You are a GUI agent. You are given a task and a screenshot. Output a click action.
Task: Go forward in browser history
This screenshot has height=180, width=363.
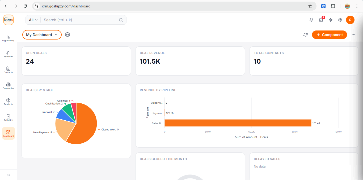(x=16, y=6)
